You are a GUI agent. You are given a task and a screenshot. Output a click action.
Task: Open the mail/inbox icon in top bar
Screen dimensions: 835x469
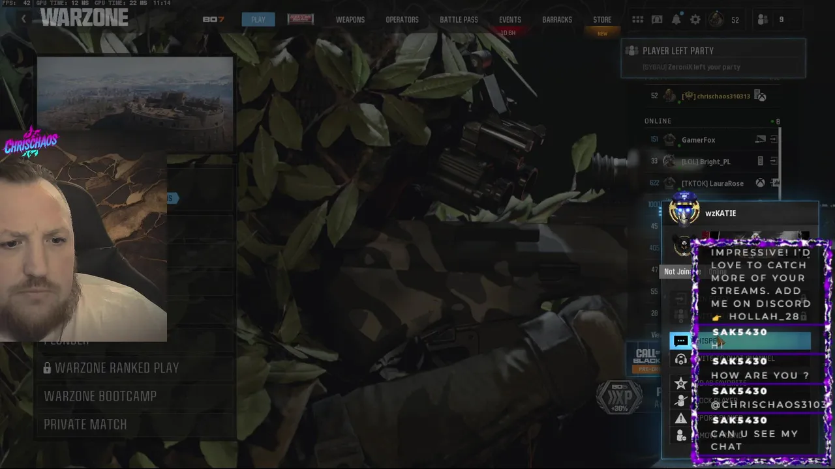click(x=657, y=20)
